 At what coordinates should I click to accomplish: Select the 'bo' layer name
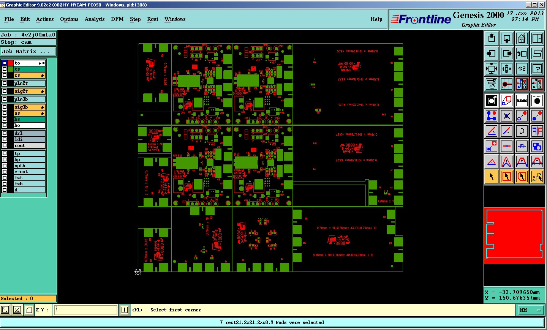point(30,125)
